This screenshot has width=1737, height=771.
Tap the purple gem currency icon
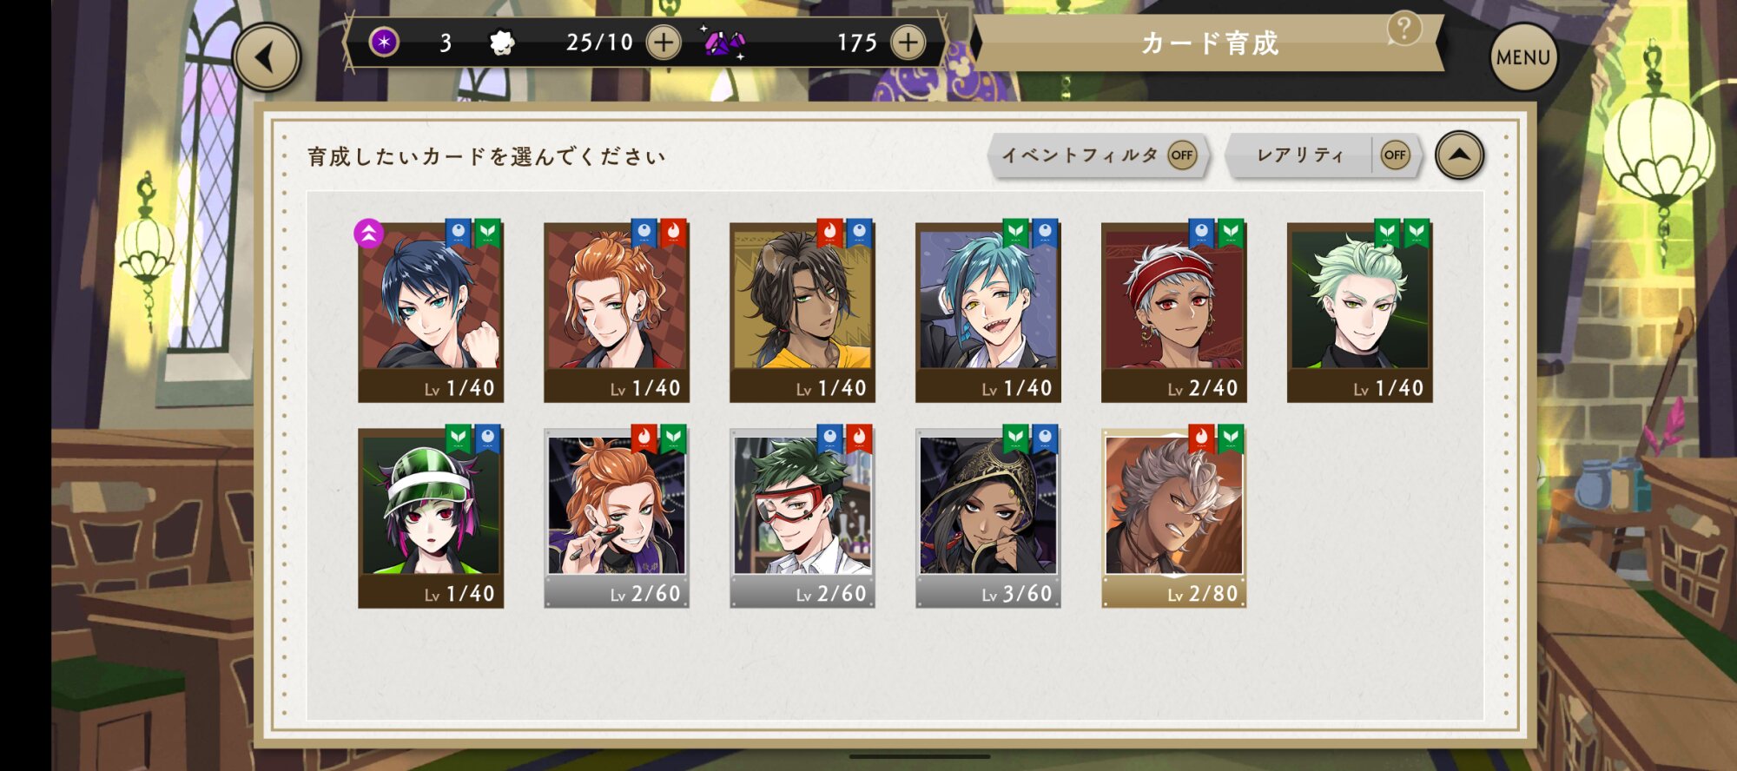pos(723,42)
